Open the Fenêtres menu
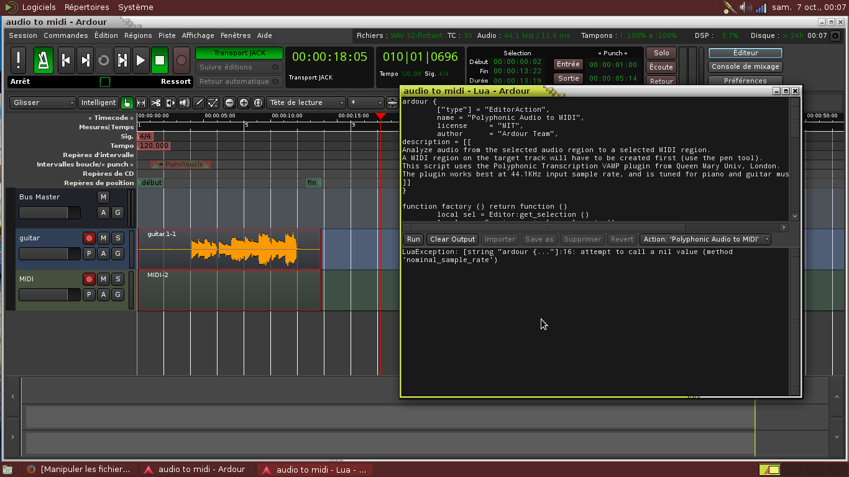This screenshot has width=849, height=477. coord(236,35)
